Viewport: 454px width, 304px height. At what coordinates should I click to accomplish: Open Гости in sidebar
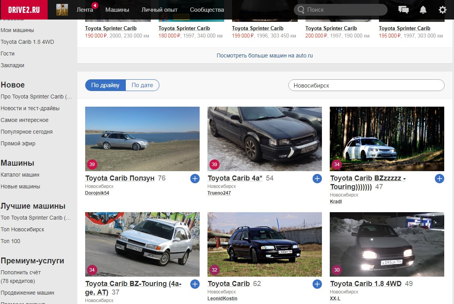click(7, 54)
